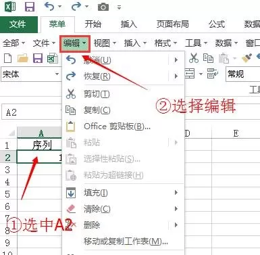The height and width of the screenshot is (255, 260).
Task: Open the 文件 classic menu
Action: click(44, 43)
